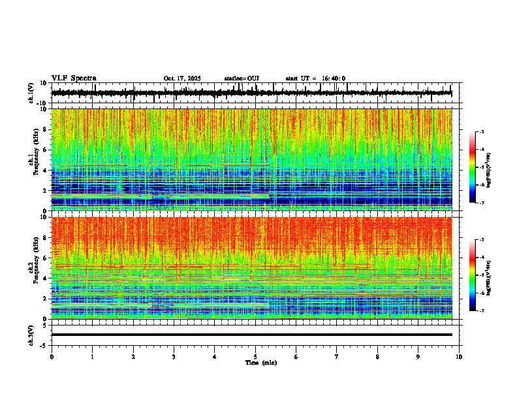The width and height of the screenshot is (517, 400).
Task: Select the "Time (min)" axis label
Action: click(x=261, y=363)
